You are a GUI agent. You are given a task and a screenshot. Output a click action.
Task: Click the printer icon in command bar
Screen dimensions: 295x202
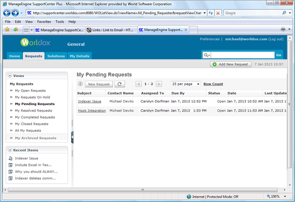click(x=283, y=29)
